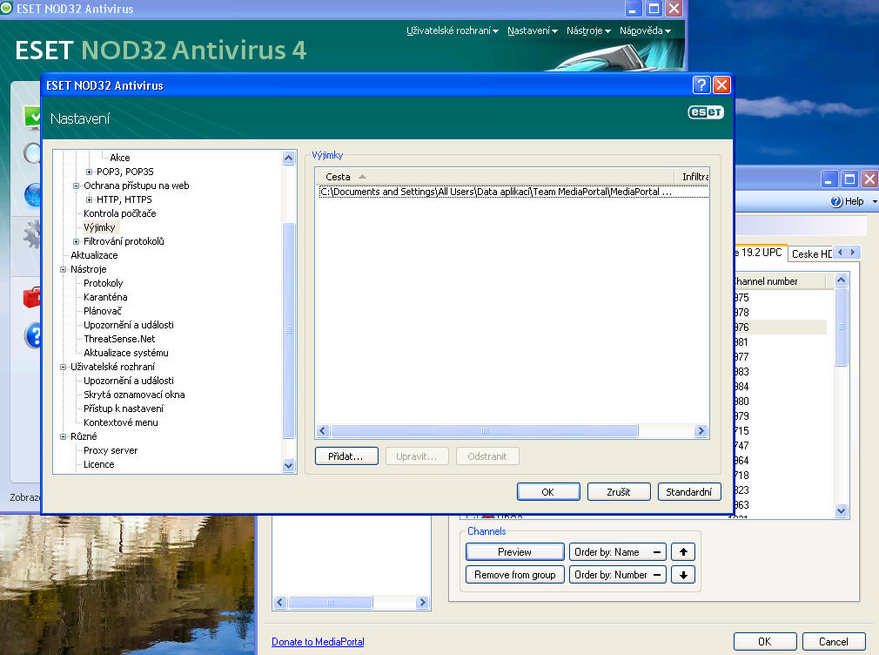Collapse the Nástroje tree node
Screen dimensions: 879x655
pos(64,269)
